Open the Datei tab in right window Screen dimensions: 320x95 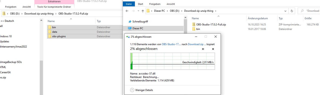point(129,4)
